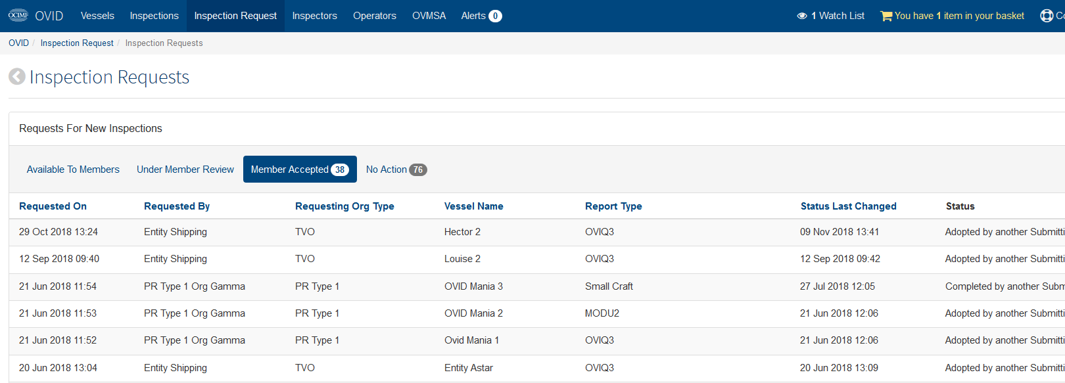
Task: Sort by Requesting Org Type column
Action: pos(344,206)
